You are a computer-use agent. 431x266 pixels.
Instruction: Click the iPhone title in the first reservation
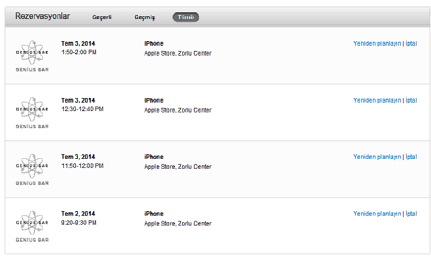[153, 44]
